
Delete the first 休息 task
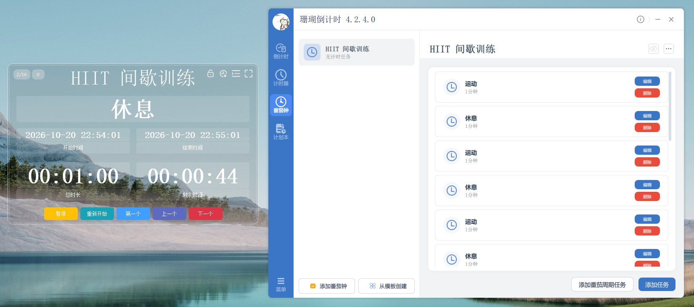[647, 127]
